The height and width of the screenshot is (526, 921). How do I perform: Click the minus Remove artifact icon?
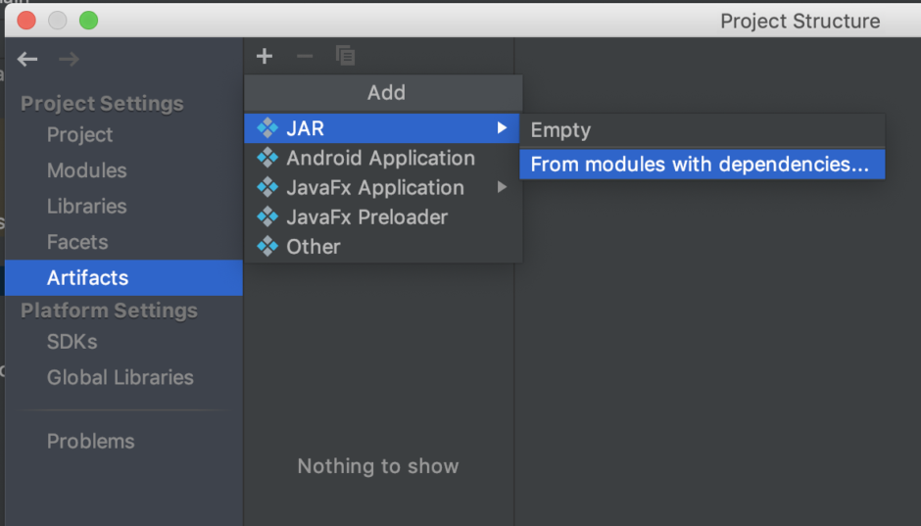305,57
